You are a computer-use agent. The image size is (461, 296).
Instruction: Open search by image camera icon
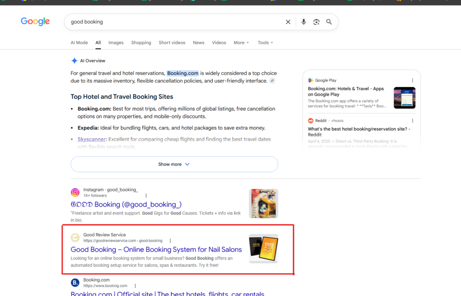[x=316, y=22]
